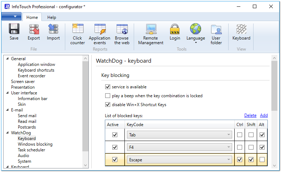This screenshot has height=172, width=281.
Task: Open the Click counter report
Action: pyautogui.click(x=78, y=34)
